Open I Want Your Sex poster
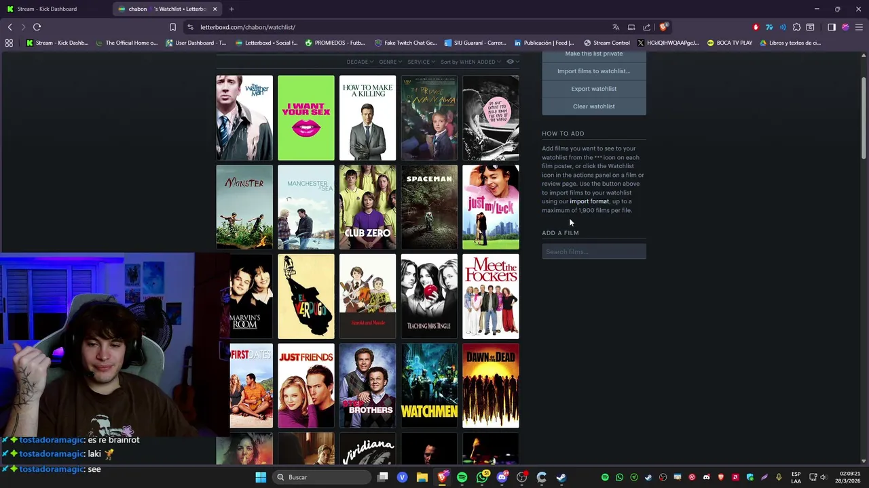Image resolution: width=869 pixels, height=488 pixels. (x=306, y=118)
